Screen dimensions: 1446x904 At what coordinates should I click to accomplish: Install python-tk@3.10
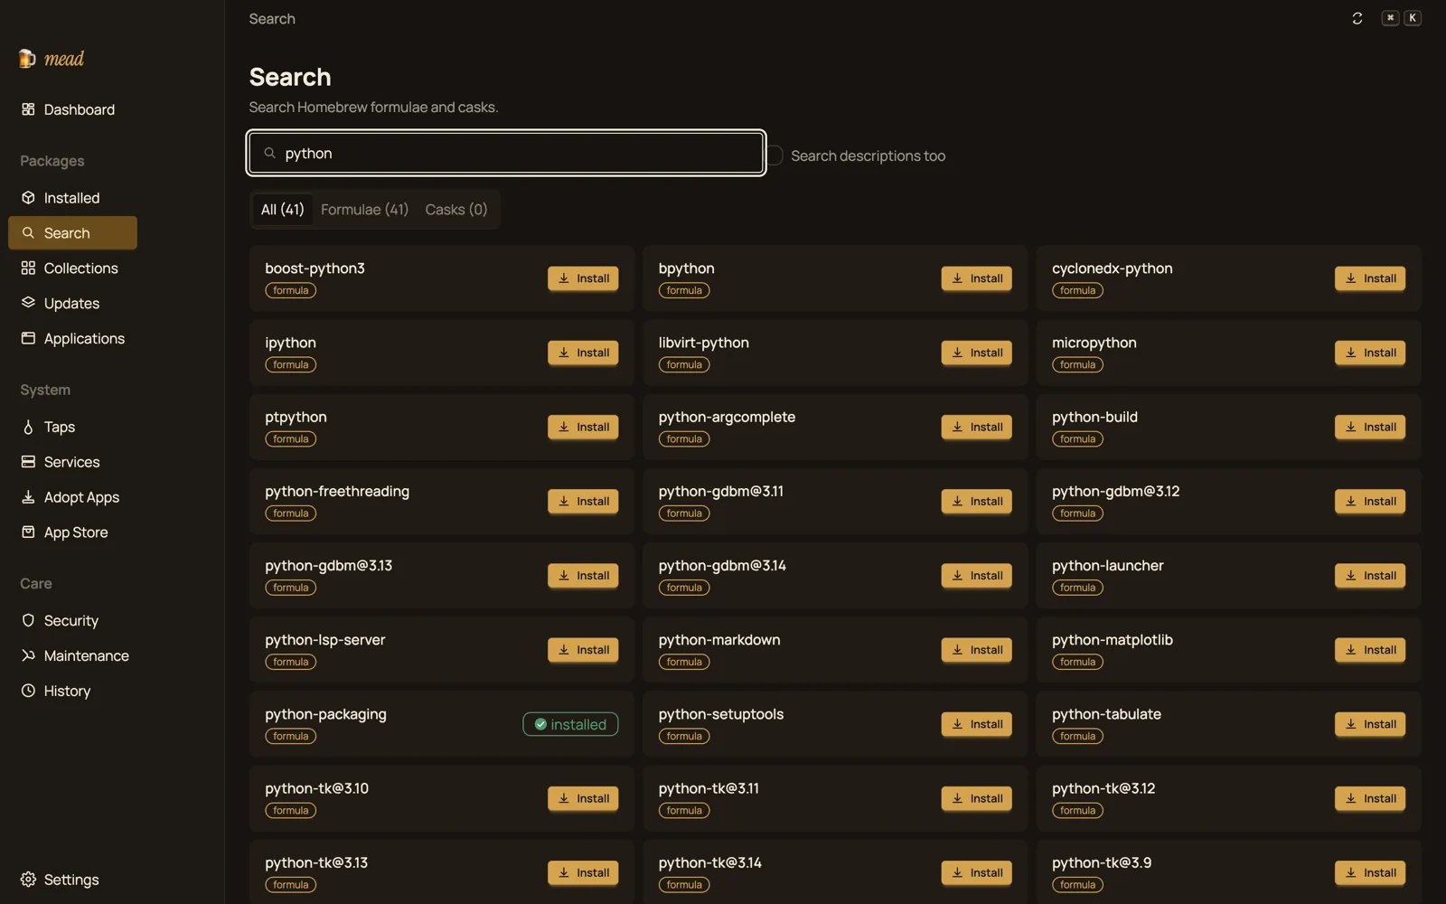[x=583, y=798]
